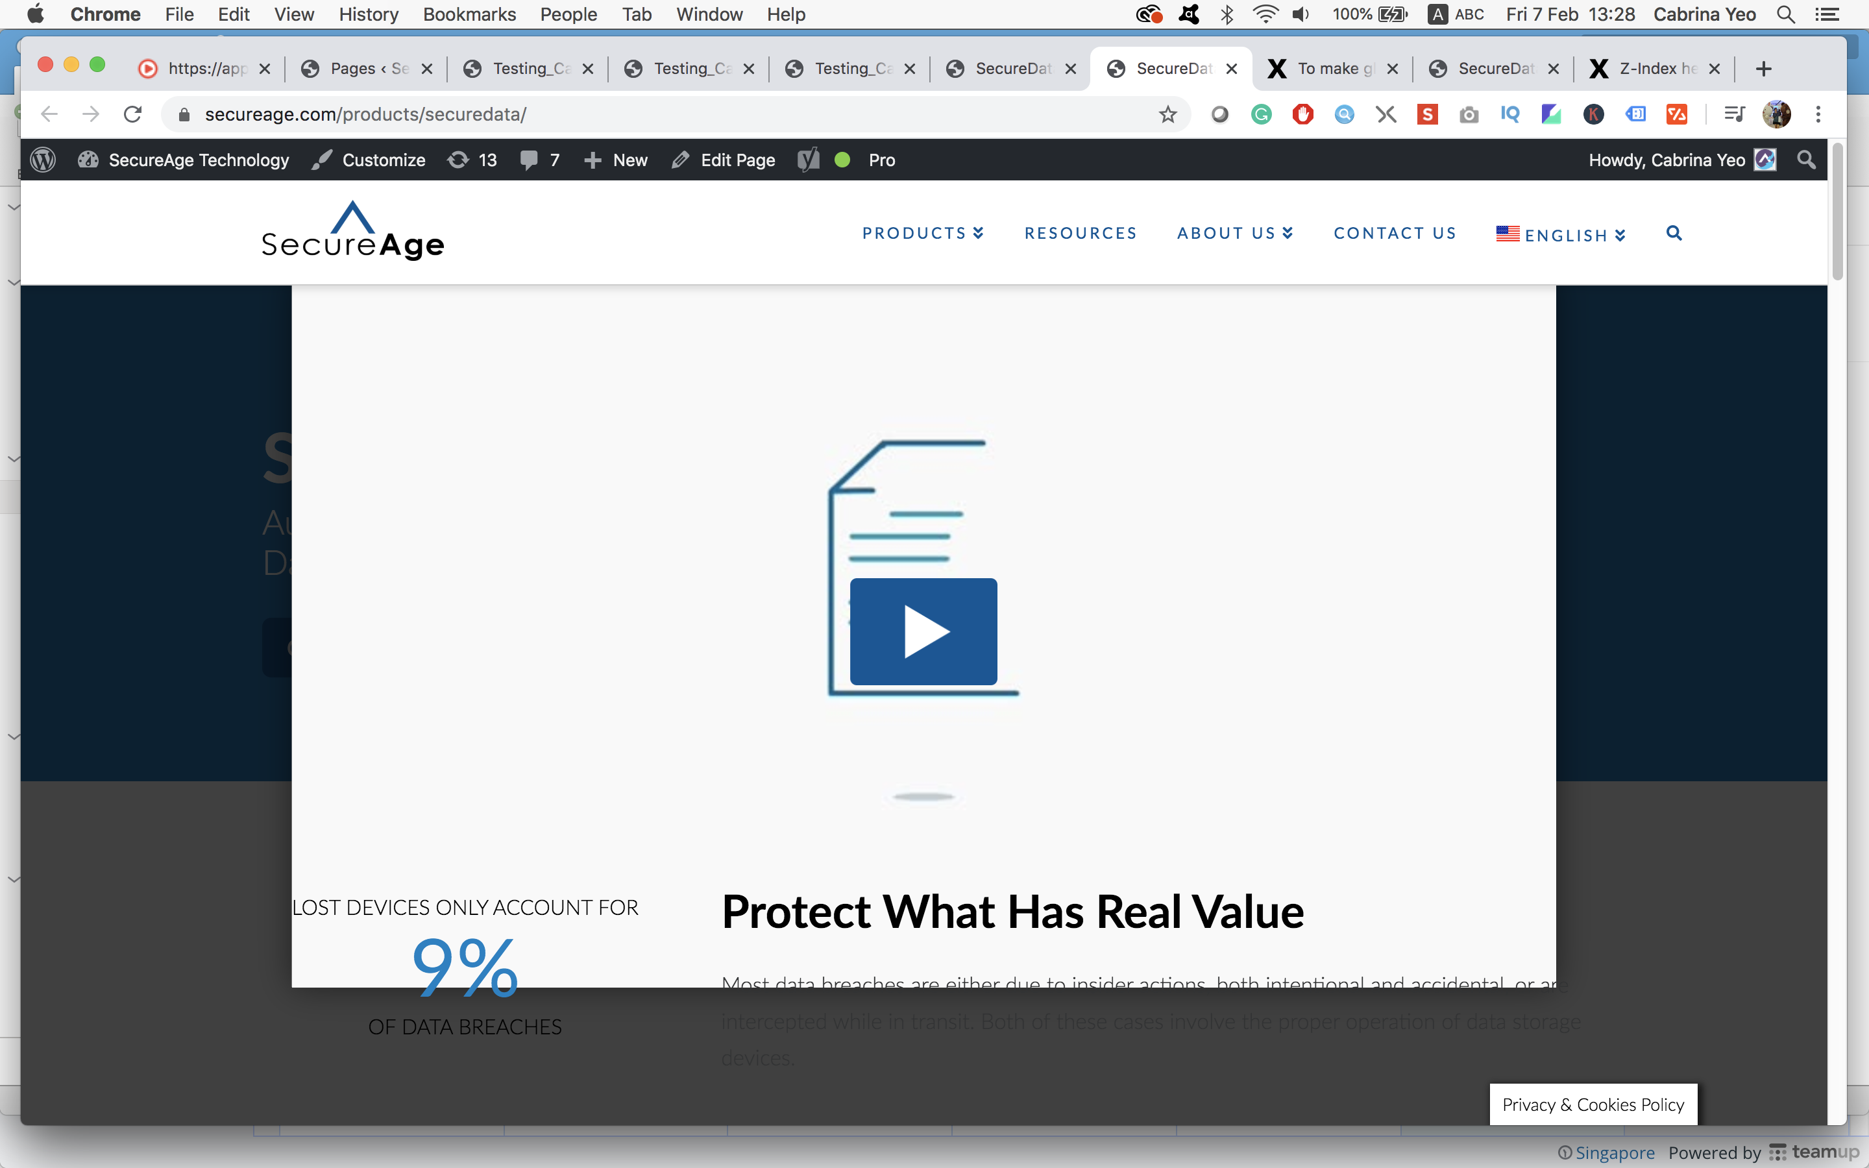The width and height of the screenshot is (1869, 1168).
Task: Click the camera extension icon
Action: (1469, 114)
